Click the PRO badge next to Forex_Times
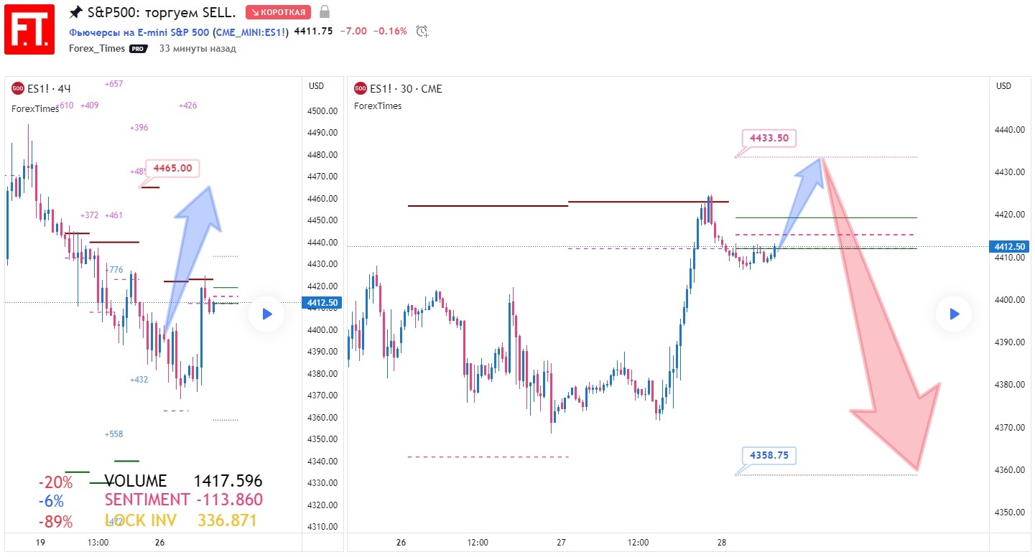1035x557 pixels. [x=138, y=49]
